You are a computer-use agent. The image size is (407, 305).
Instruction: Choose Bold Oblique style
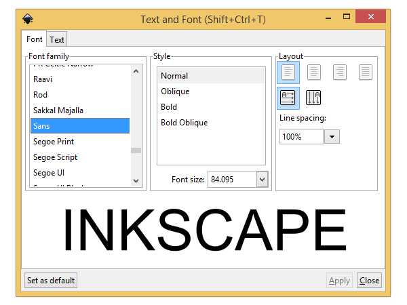pyautogui.click(x=211, y=123)
